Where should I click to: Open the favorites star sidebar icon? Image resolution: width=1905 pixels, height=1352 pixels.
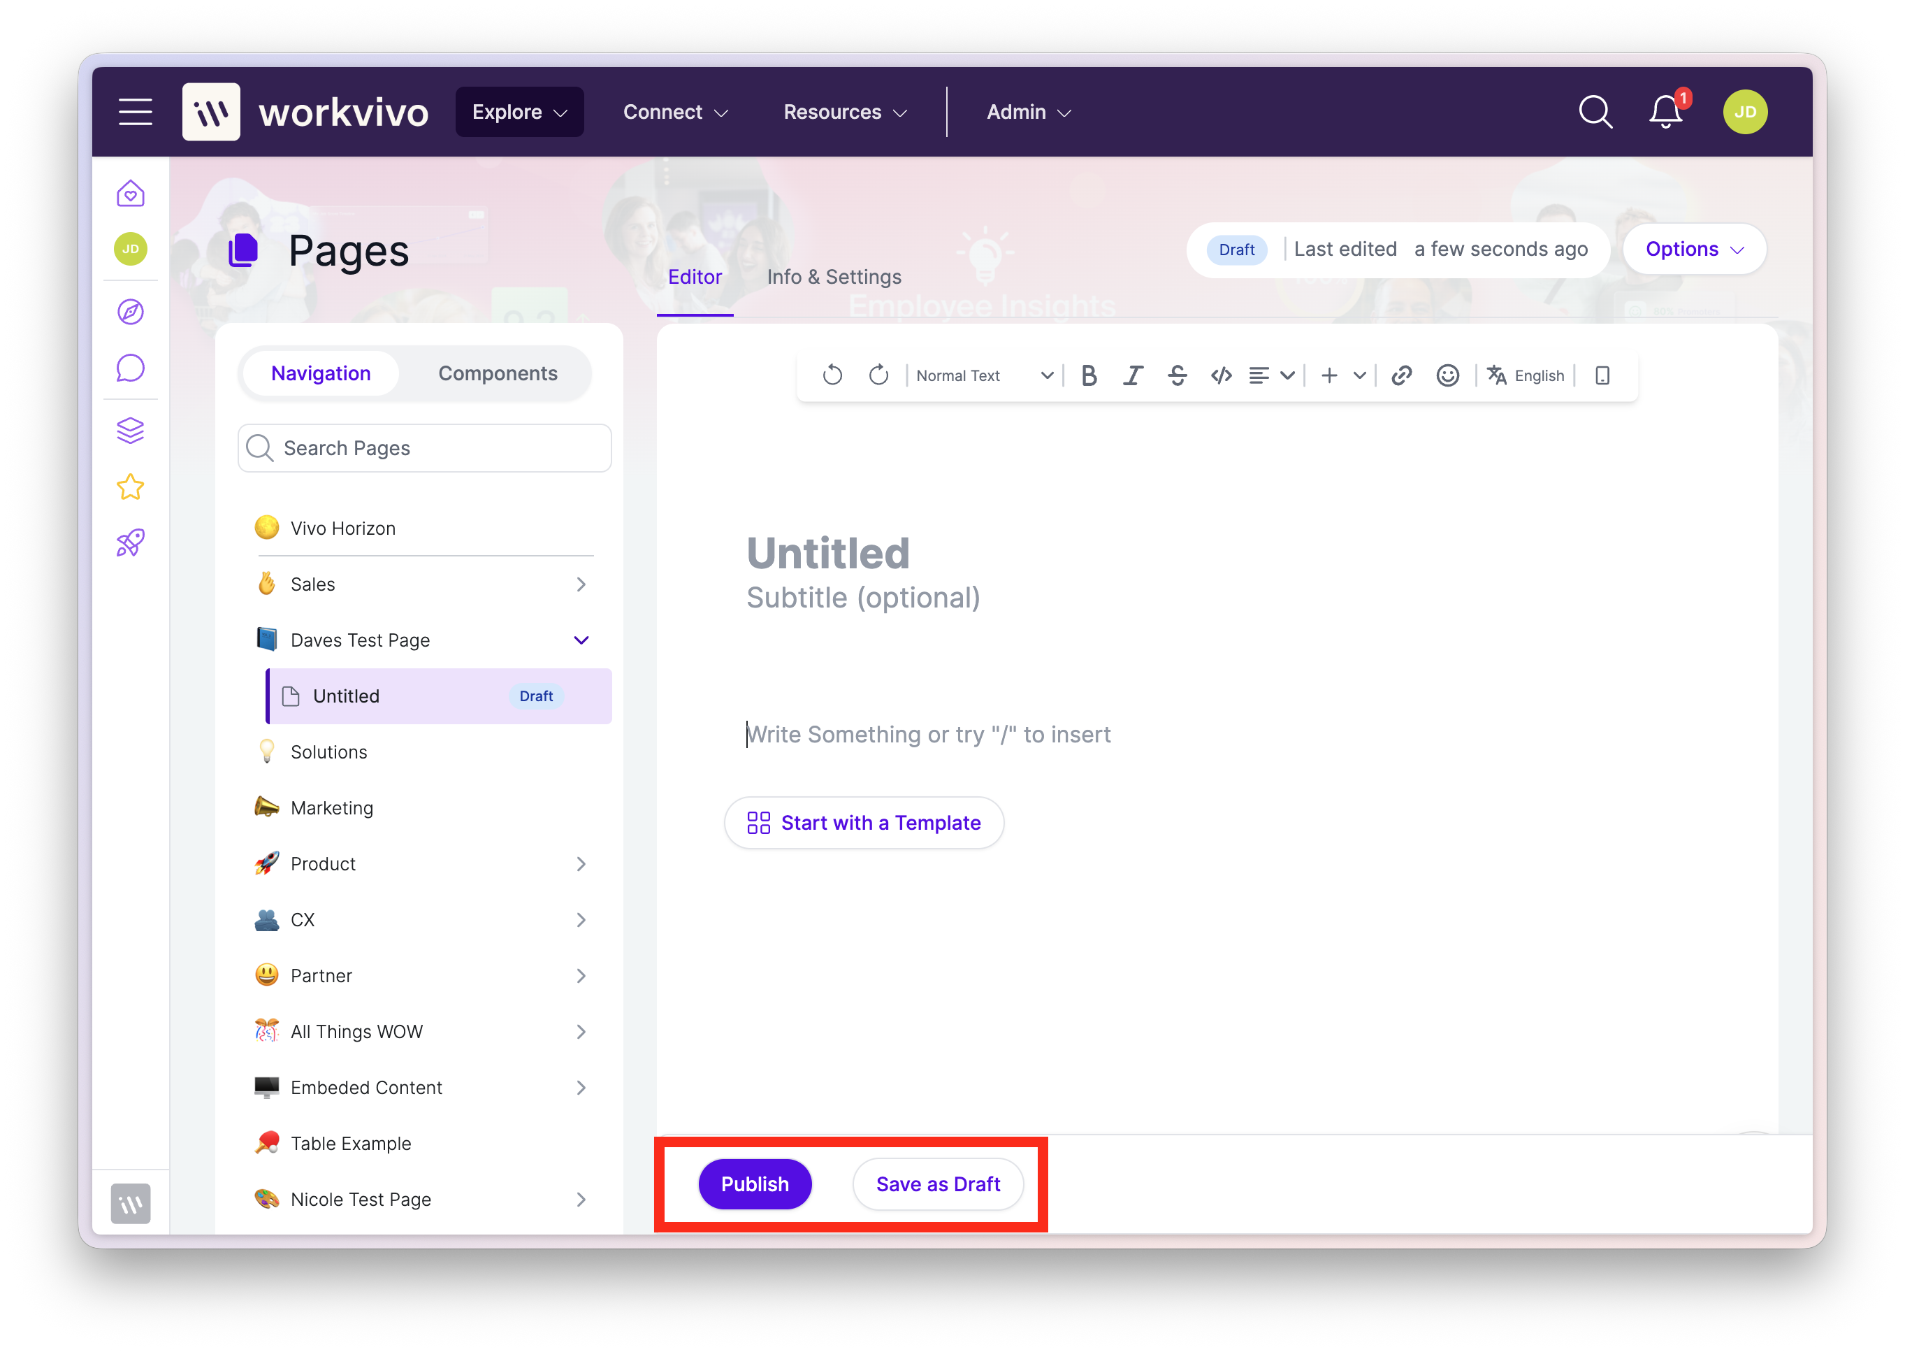point(131,487)
